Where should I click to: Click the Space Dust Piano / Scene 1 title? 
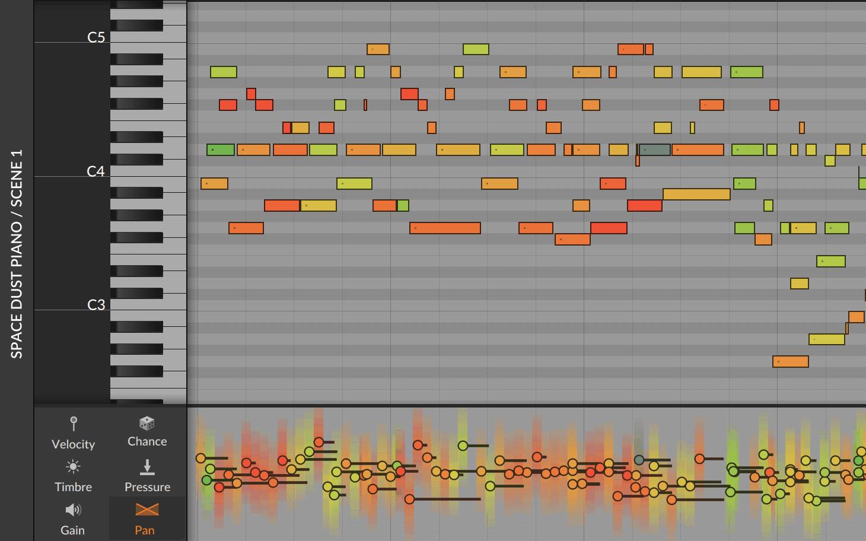click(17, 254)
